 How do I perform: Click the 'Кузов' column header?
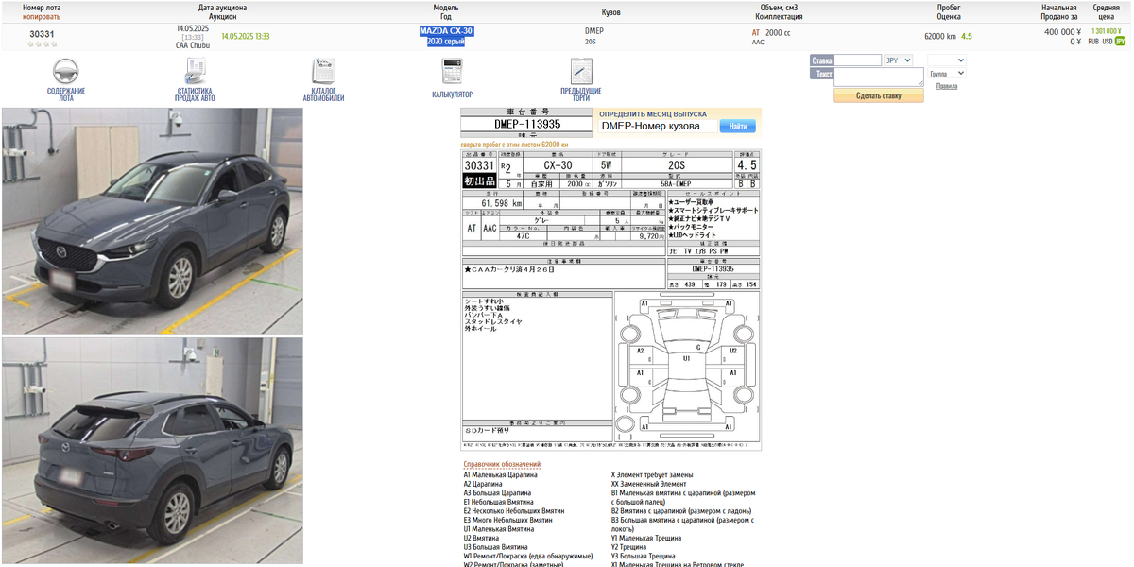[x=611, y=12]
